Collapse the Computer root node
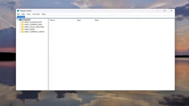The height and width of the screenshot is (106, 189). click(18, 20)
